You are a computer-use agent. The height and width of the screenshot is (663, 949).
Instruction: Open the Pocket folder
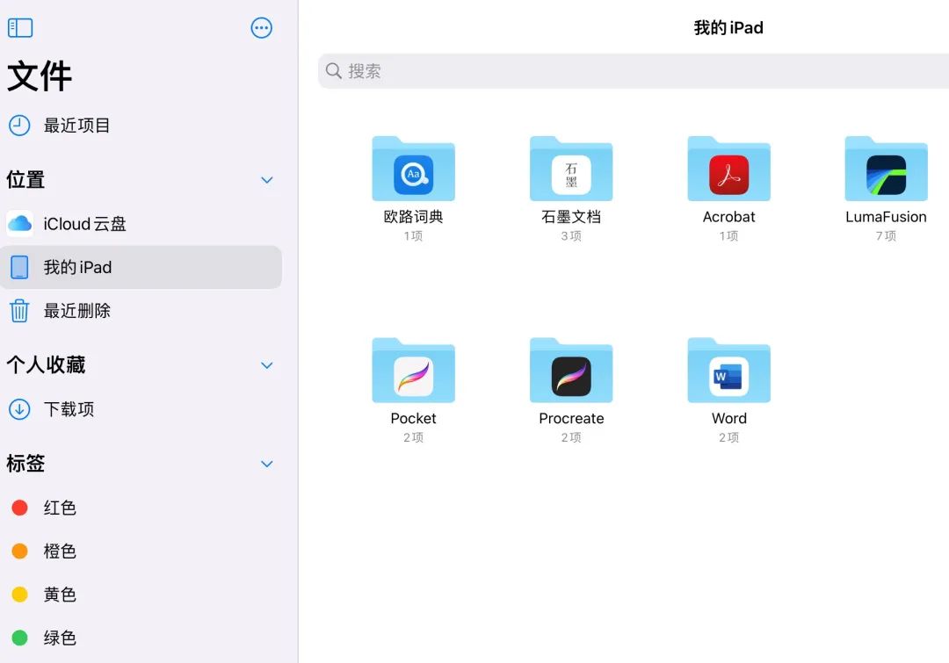pos(413,371)
